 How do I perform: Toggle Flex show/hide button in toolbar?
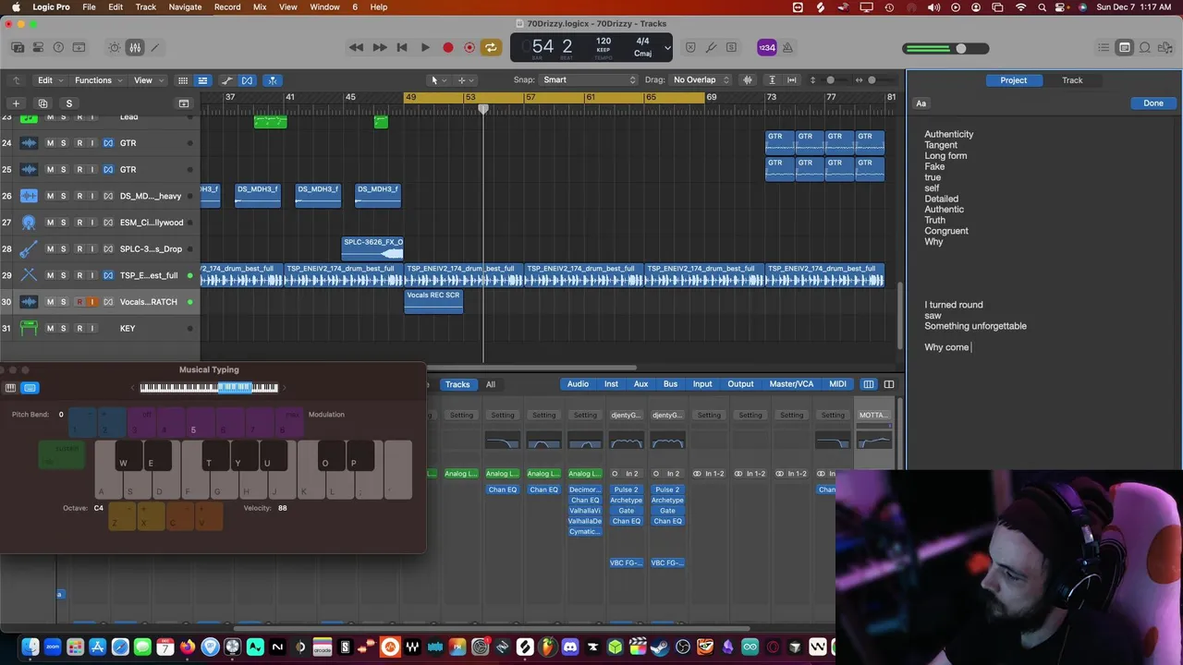247,80
